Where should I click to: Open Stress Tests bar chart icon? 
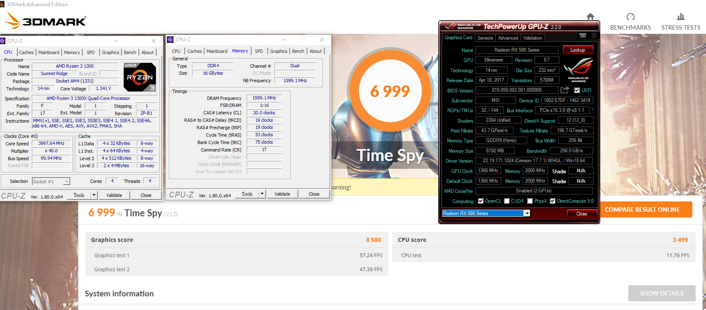(681, 17)
